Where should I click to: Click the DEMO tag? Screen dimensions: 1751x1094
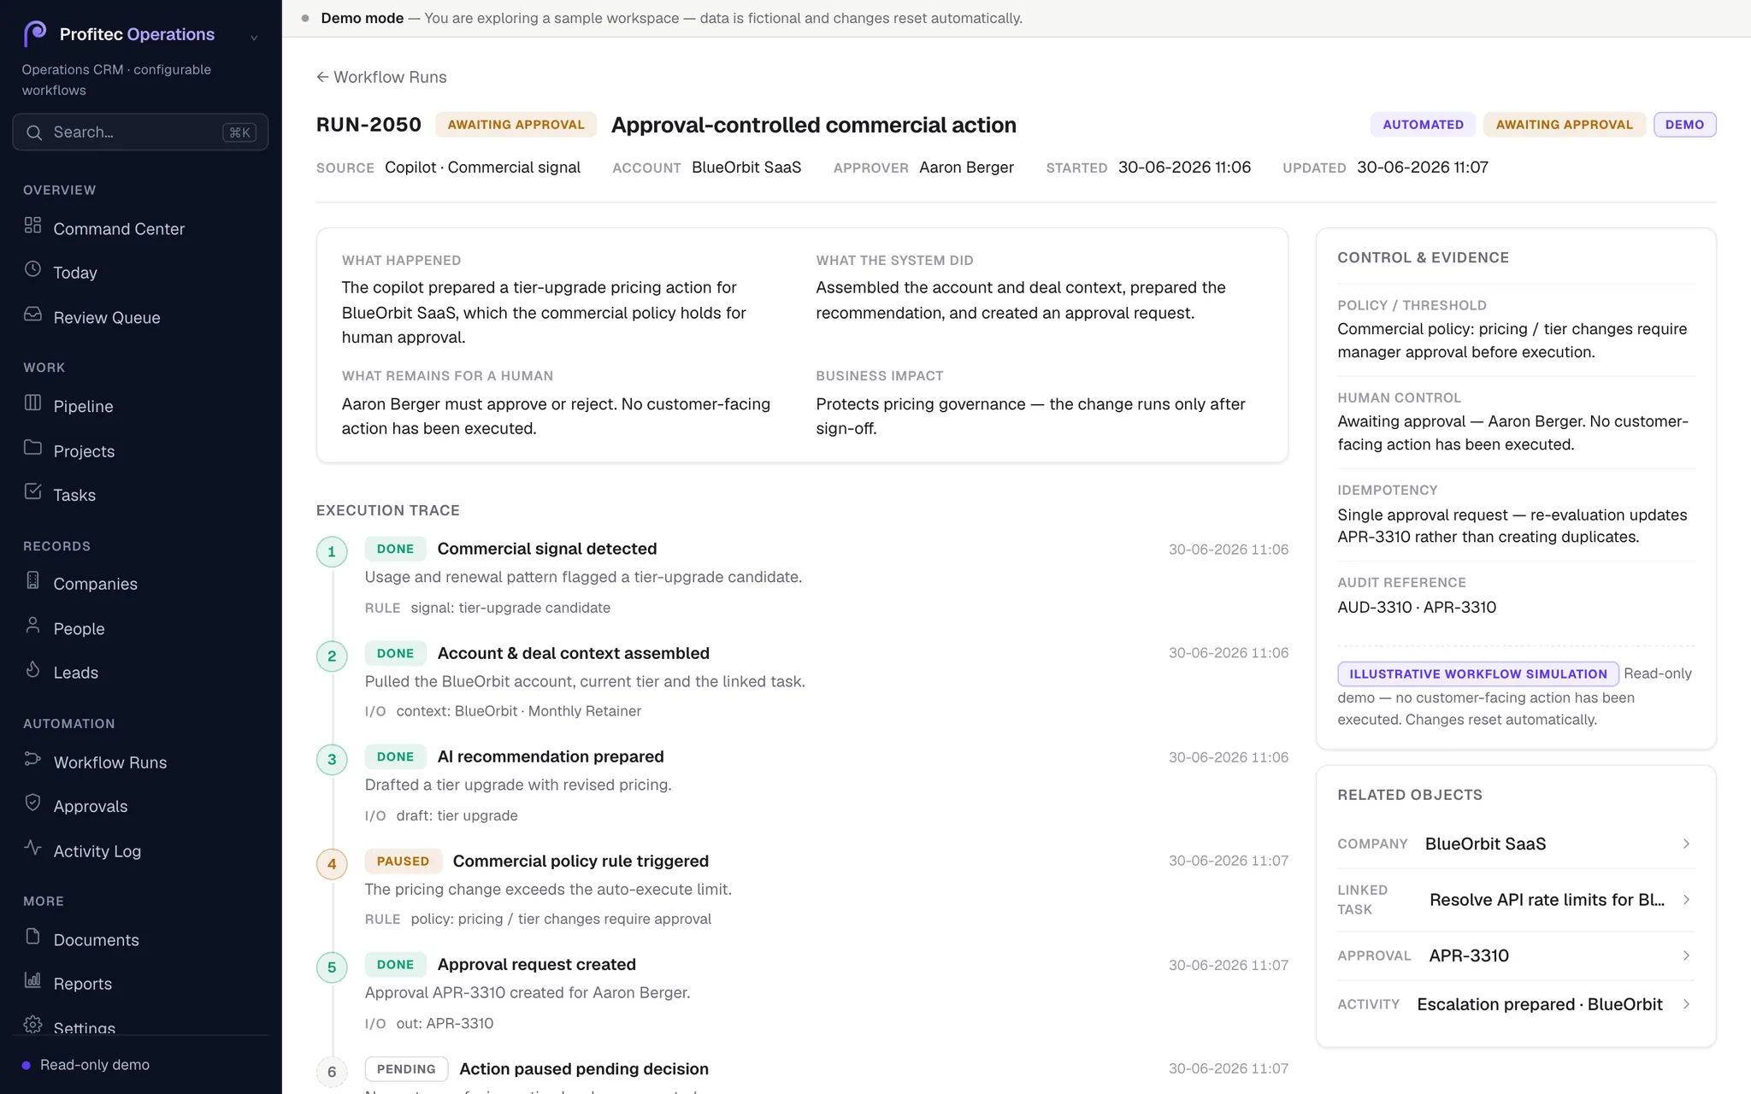(1684, 125)
